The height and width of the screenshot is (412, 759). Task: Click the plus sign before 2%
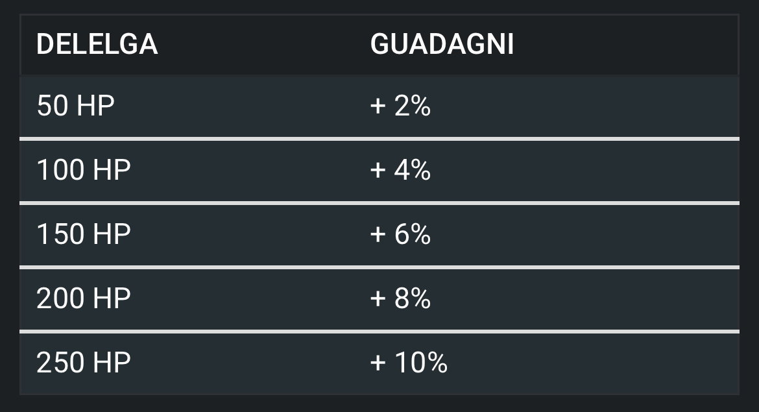378,106
